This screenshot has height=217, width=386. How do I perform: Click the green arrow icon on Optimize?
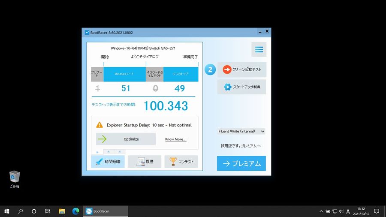pos(102,139)
